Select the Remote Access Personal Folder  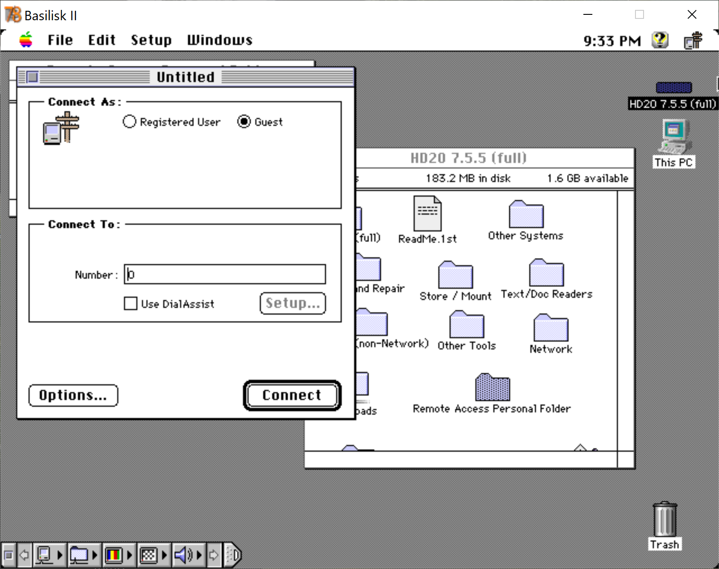point(492,393)
